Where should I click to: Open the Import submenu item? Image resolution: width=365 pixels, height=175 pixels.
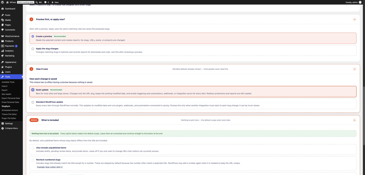5,86
